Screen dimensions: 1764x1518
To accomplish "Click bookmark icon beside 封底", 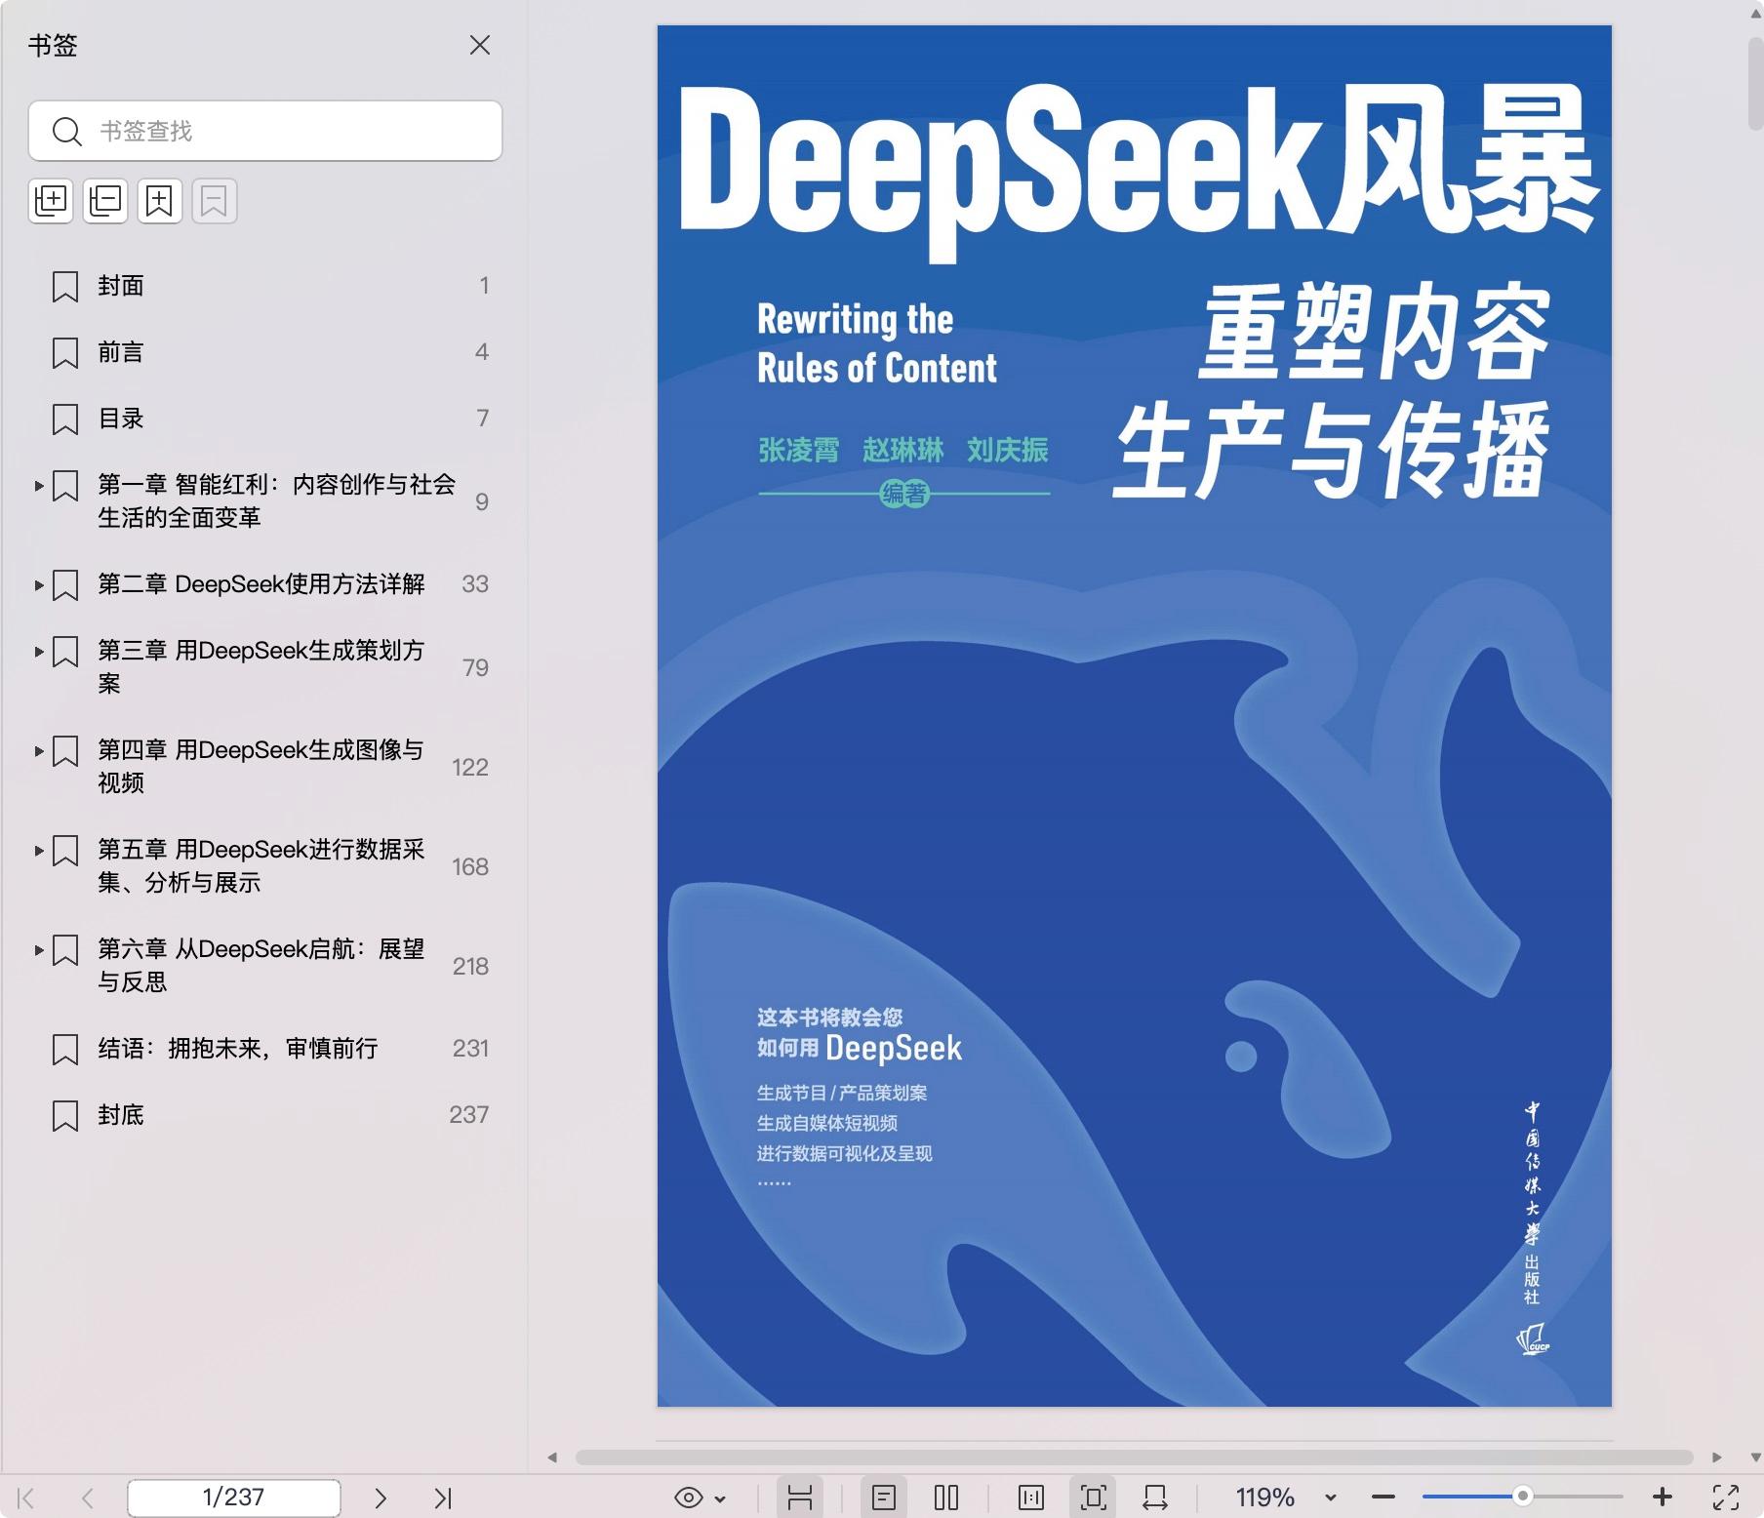I will [65, 1116].
